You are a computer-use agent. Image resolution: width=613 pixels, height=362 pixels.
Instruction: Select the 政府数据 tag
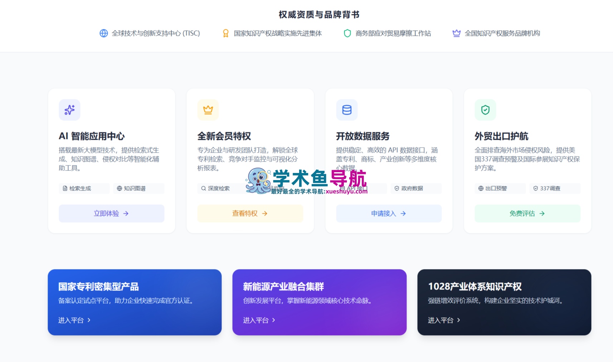416,188
